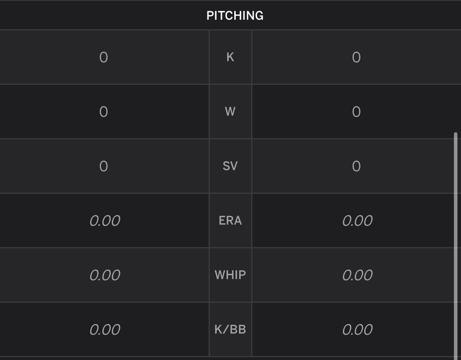Viewport: 461px width, 360px height.
Task: Click left team's K/BB value
Action: 105,330
